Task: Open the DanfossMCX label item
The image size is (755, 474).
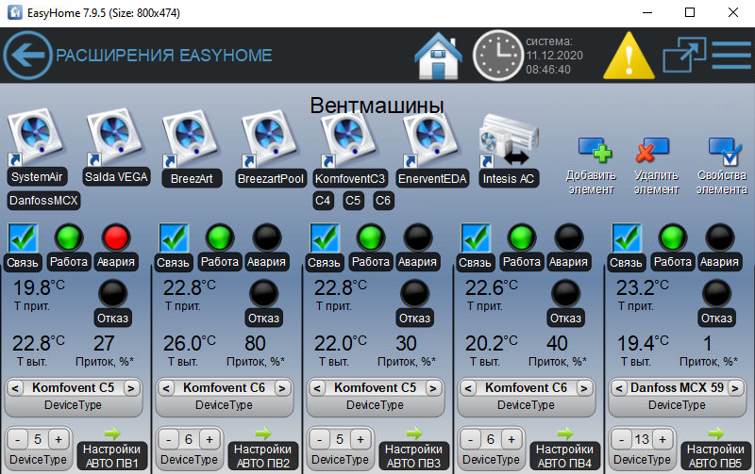Action: tap(44, 201)
